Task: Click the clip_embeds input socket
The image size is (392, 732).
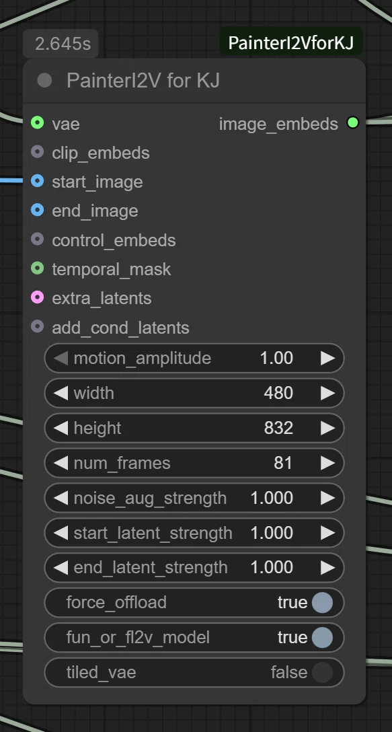Action: 38,152
